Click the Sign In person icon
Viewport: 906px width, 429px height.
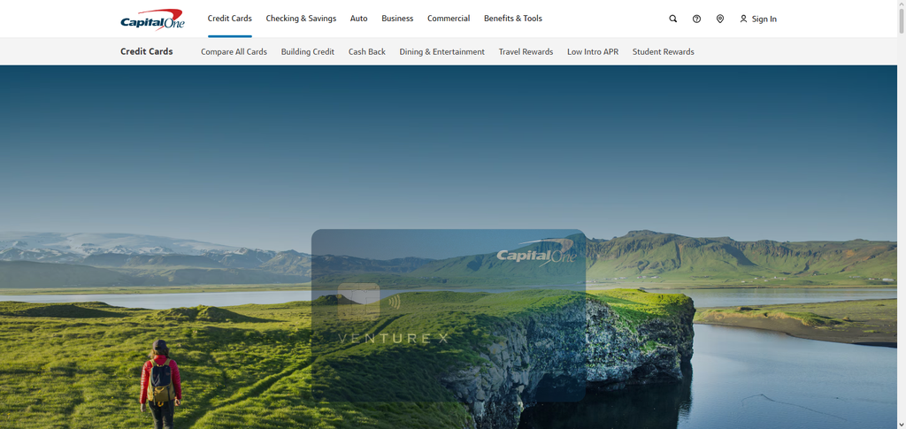743,19
